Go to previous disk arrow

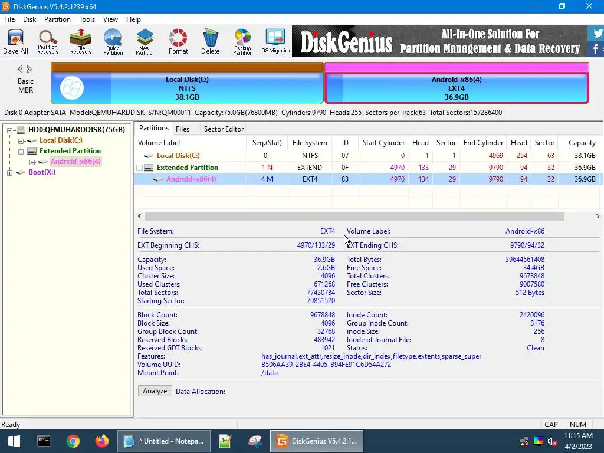click(x=21, y=70)
